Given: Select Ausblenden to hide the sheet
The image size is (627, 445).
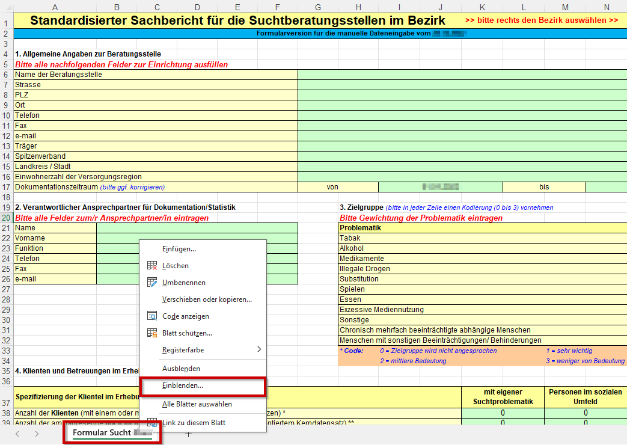Looking at the screenshot, I should pyautogui.click(x=181, y=369).
